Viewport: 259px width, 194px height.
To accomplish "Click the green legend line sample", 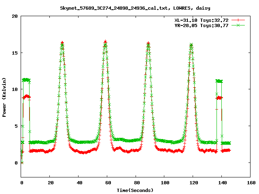I will click(238, 25).
